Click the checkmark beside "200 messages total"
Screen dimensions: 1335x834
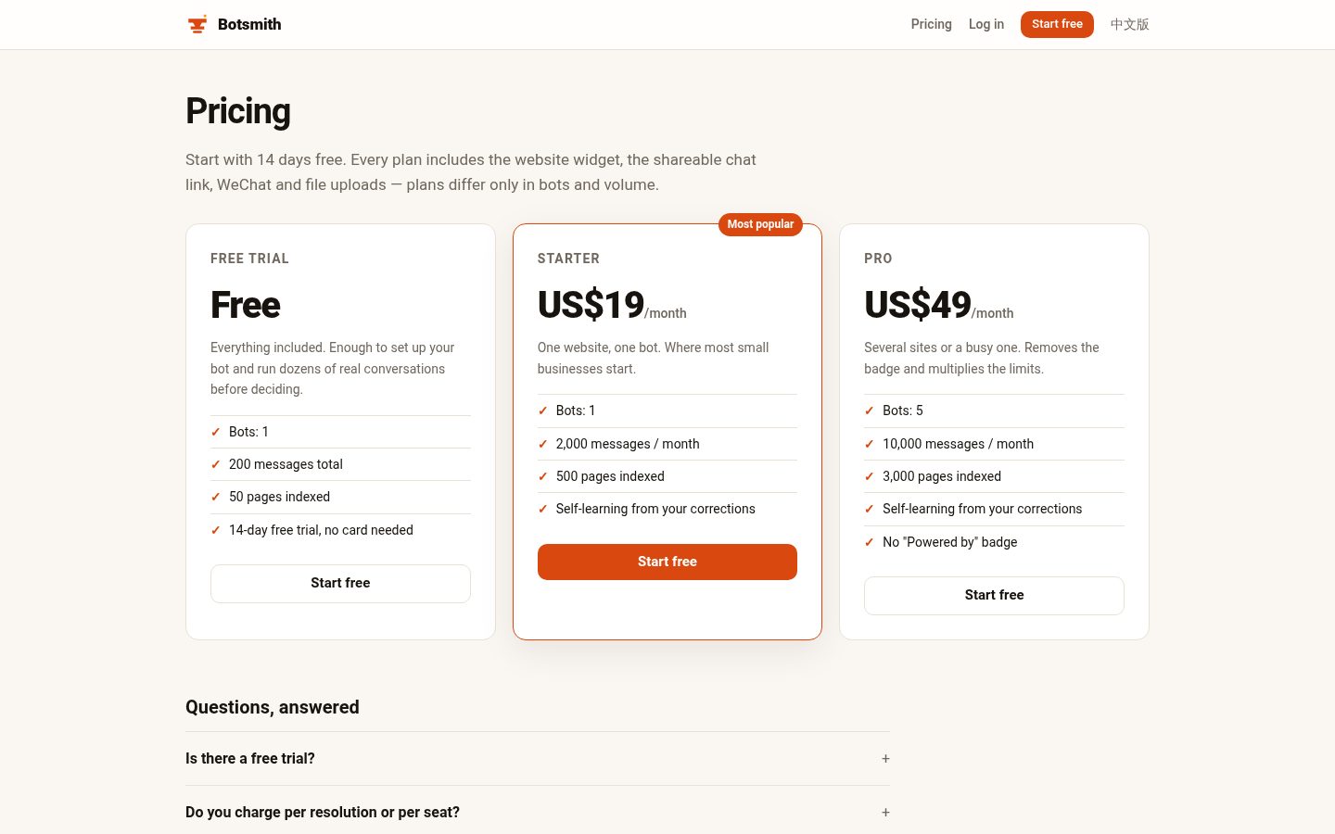pyautogui.click(x=215, y=464)
